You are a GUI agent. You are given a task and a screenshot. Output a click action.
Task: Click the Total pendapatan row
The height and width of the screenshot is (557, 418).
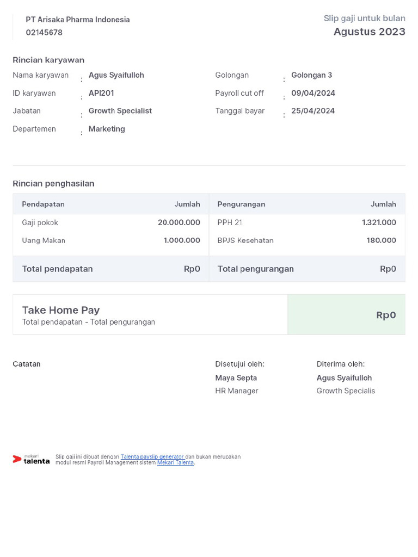tap(111, 269)
